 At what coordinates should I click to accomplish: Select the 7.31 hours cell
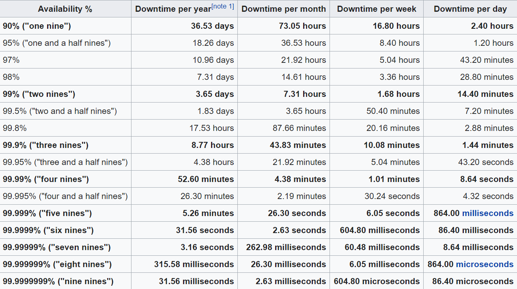pyautogui.click(x=305, y=94)
